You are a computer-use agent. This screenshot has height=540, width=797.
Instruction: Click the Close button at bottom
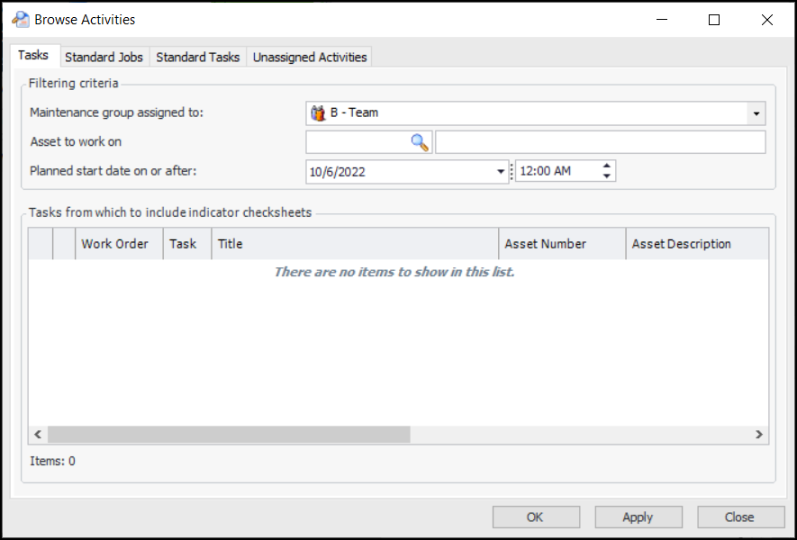[x=740, y=517]
